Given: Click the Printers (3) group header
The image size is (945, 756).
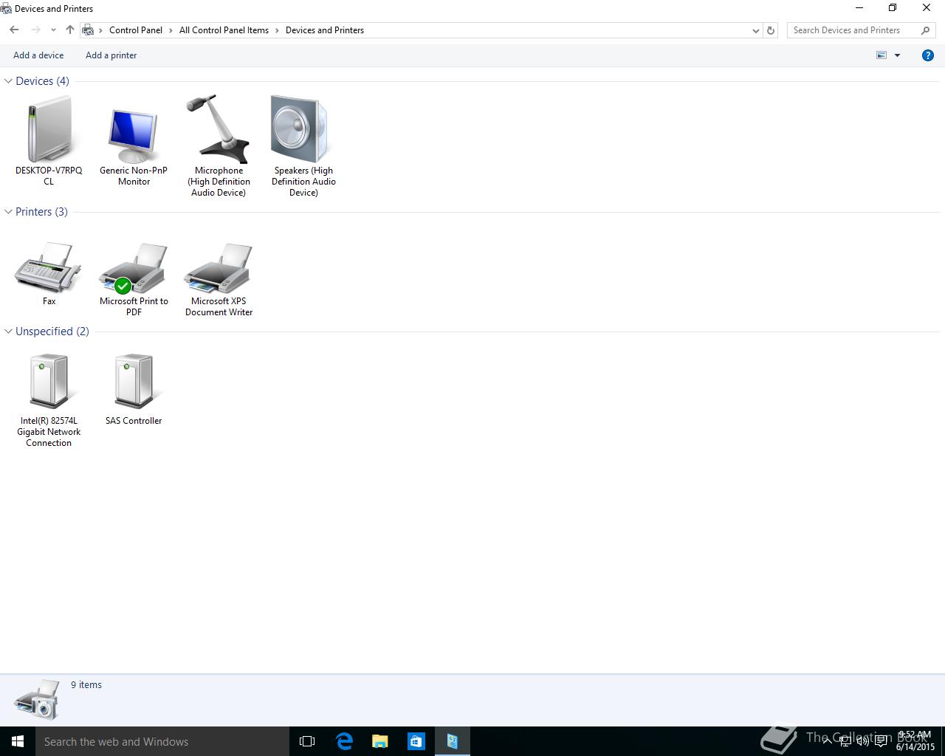Looking at the screenshot, I should point(41,212).
